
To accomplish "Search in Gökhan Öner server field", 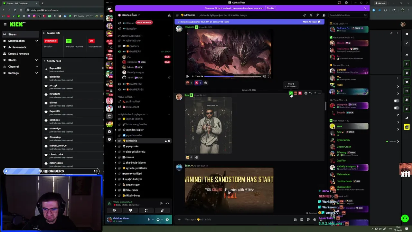I will (348, 15).
